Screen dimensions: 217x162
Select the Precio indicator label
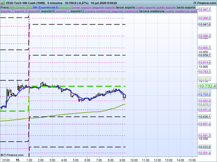click(5, 7)
